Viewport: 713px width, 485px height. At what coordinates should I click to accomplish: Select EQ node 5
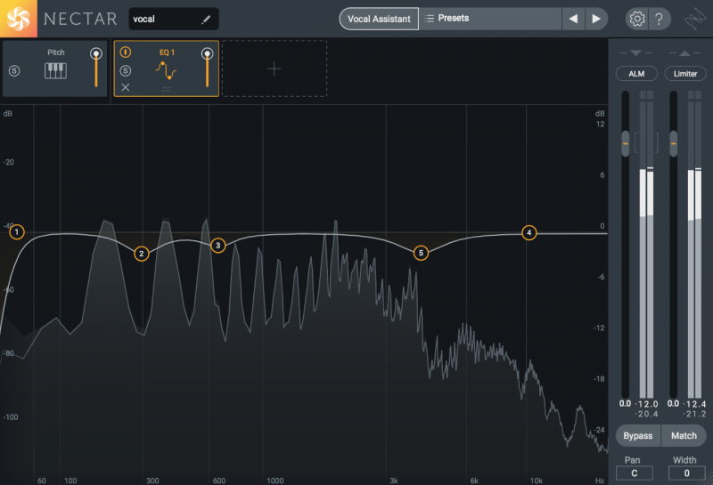421,253
